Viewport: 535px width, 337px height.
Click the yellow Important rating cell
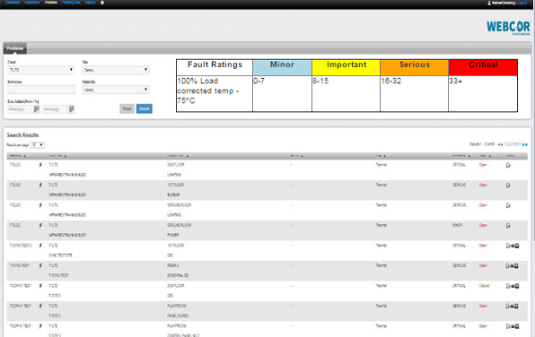click(346, 67)
